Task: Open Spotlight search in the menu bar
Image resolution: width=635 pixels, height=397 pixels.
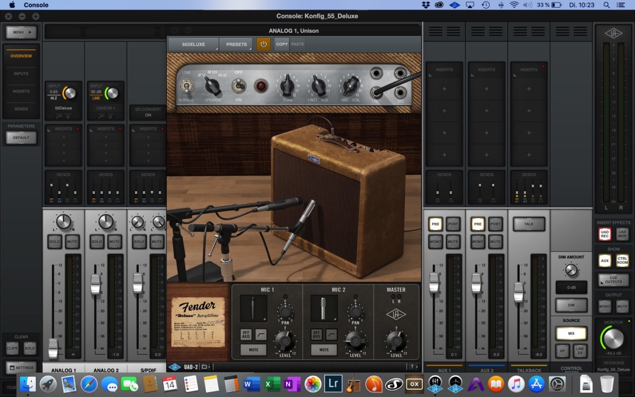Action: click(x=606, y=5)
